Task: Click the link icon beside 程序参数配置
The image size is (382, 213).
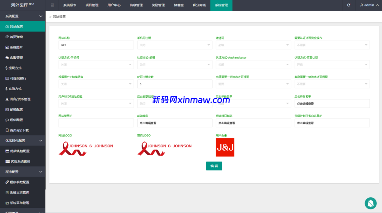Action: [x=7, y=182]
